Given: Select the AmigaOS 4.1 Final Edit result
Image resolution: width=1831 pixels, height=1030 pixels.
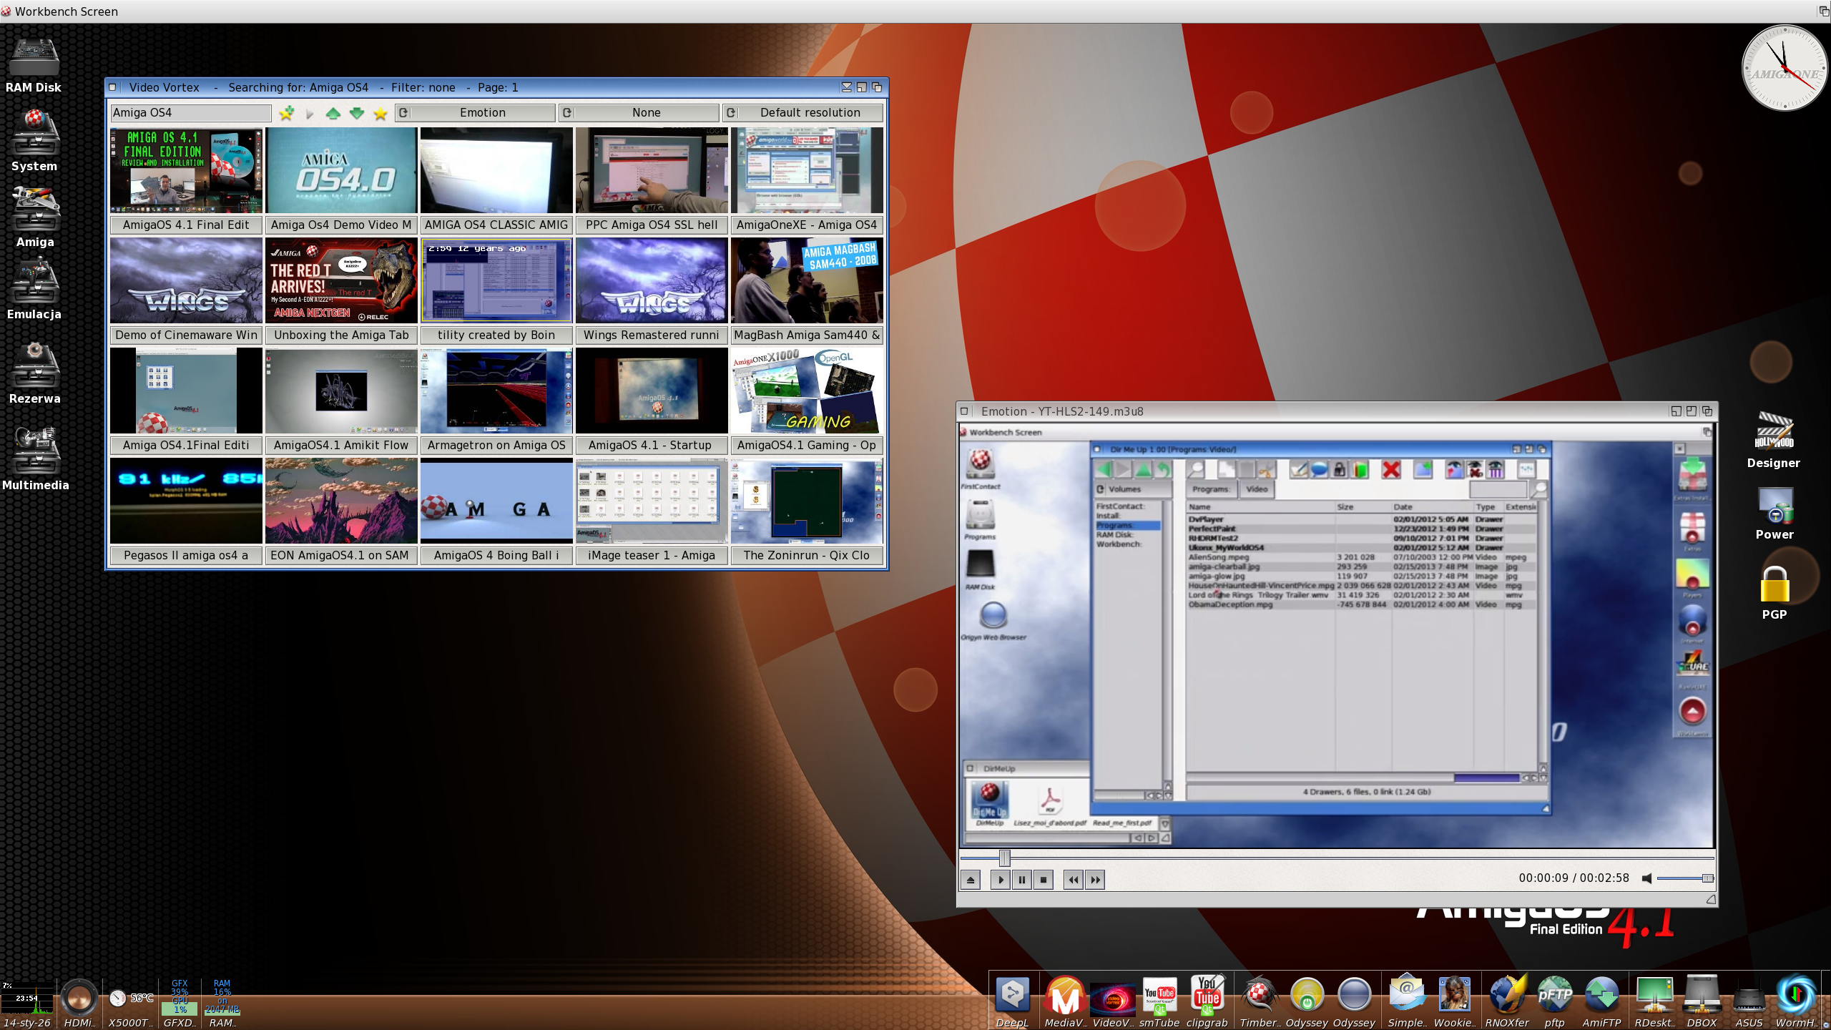Looking at the screenshot, I should (186, 225).
